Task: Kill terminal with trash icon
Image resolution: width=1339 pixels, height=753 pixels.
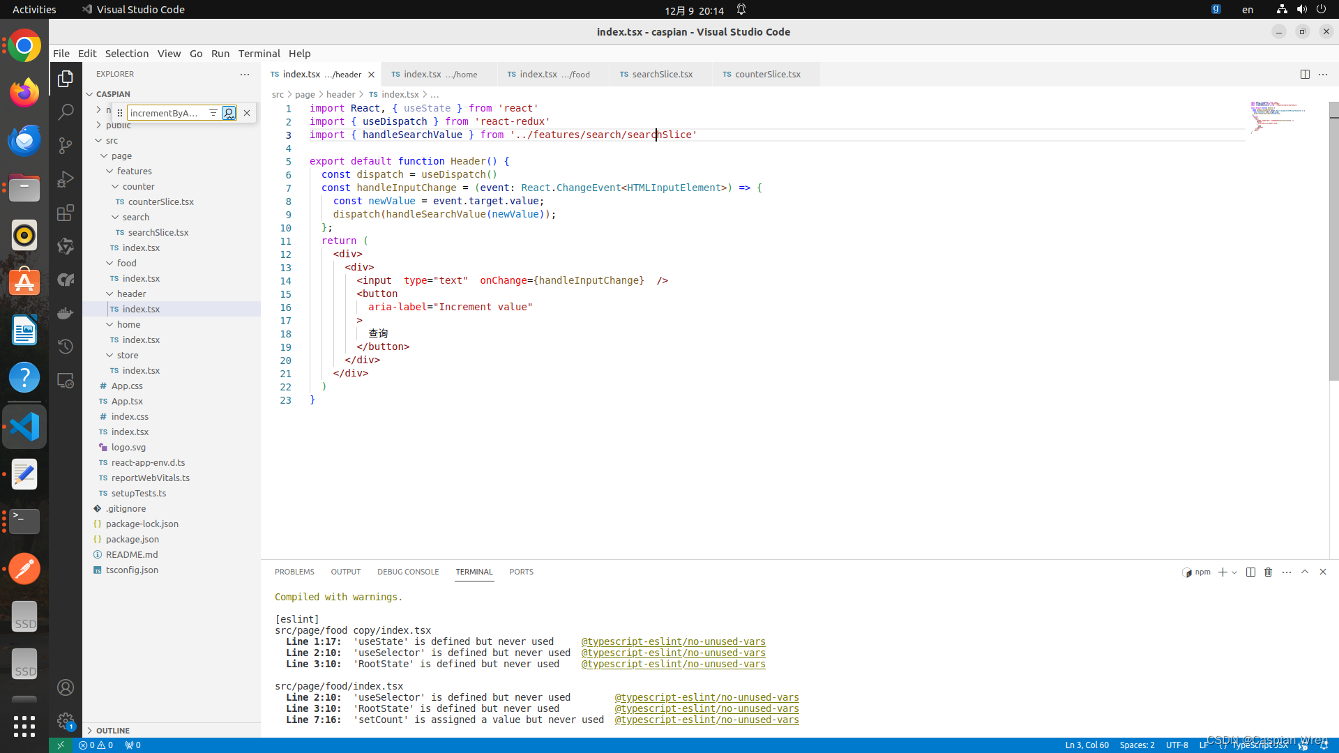Action: coord(1268,572)
